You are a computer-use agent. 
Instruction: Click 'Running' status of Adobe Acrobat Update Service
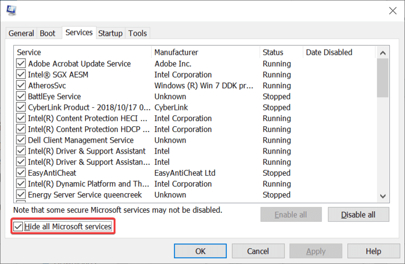click(x=277, y=63)
